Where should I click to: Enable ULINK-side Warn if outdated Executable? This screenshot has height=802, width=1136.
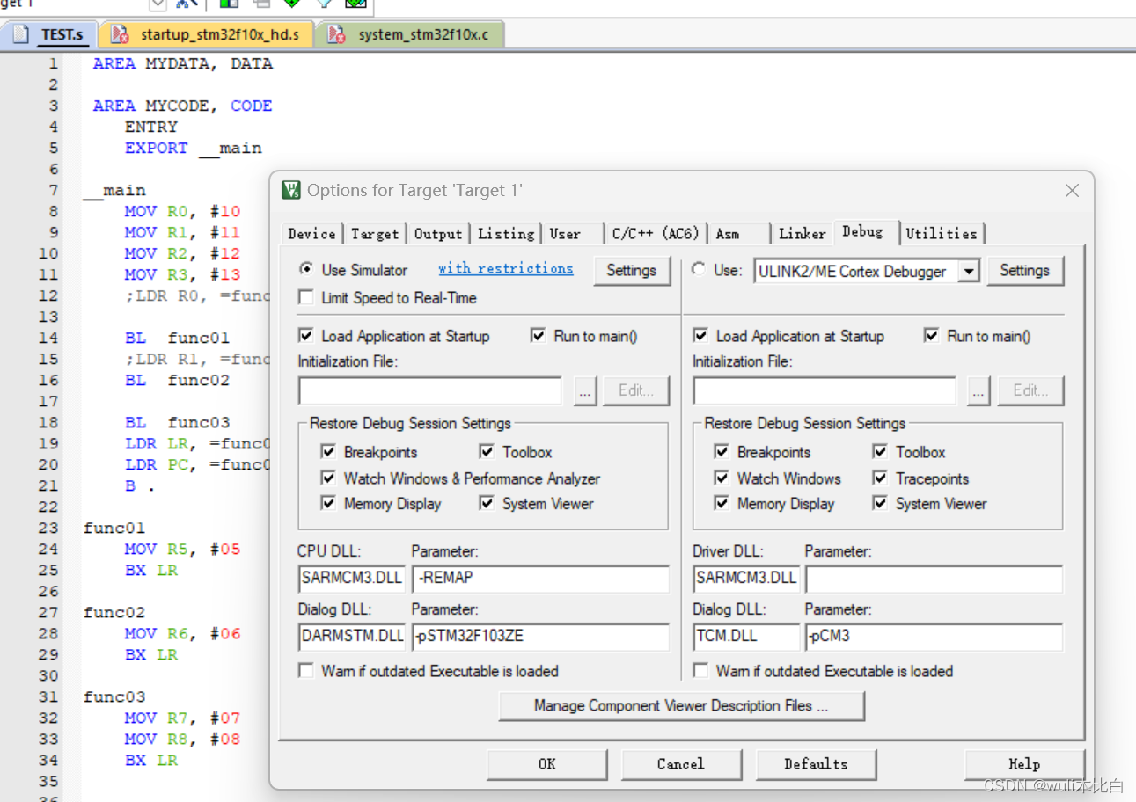coord(700,671)
